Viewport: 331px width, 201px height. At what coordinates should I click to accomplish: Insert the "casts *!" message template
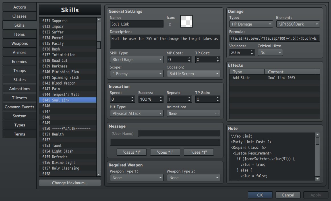131,152
